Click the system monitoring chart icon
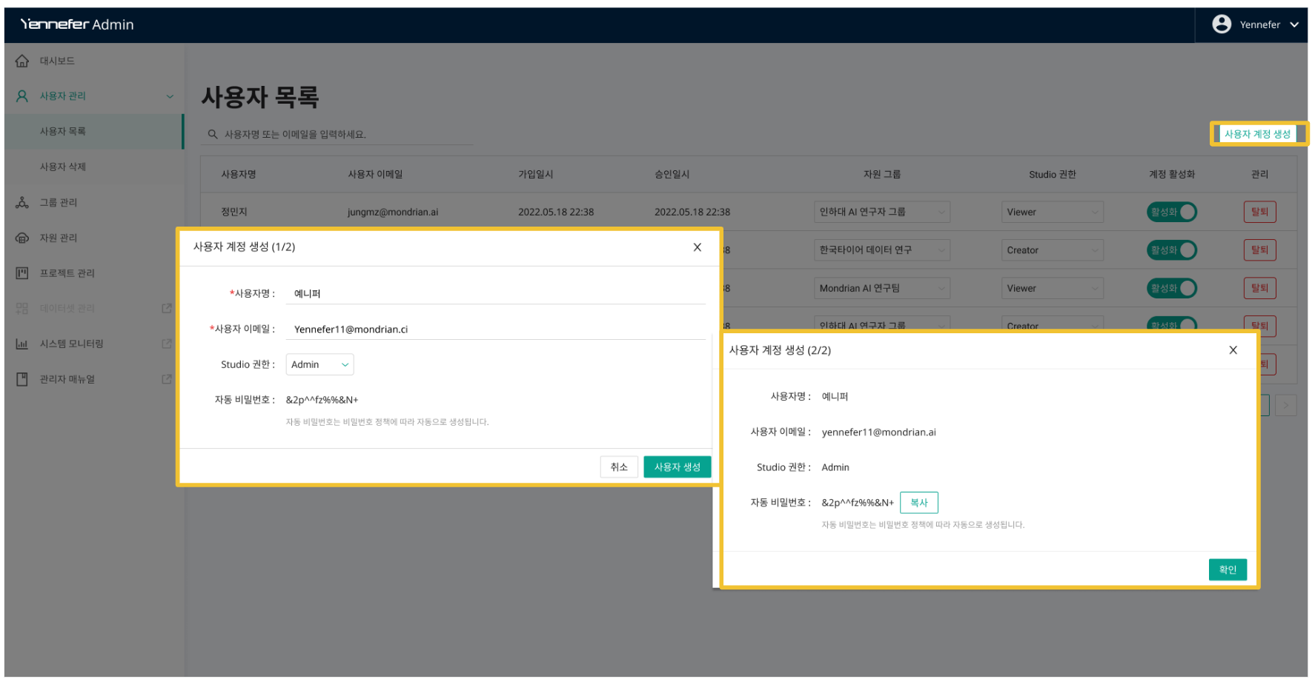 coord(22,344)
